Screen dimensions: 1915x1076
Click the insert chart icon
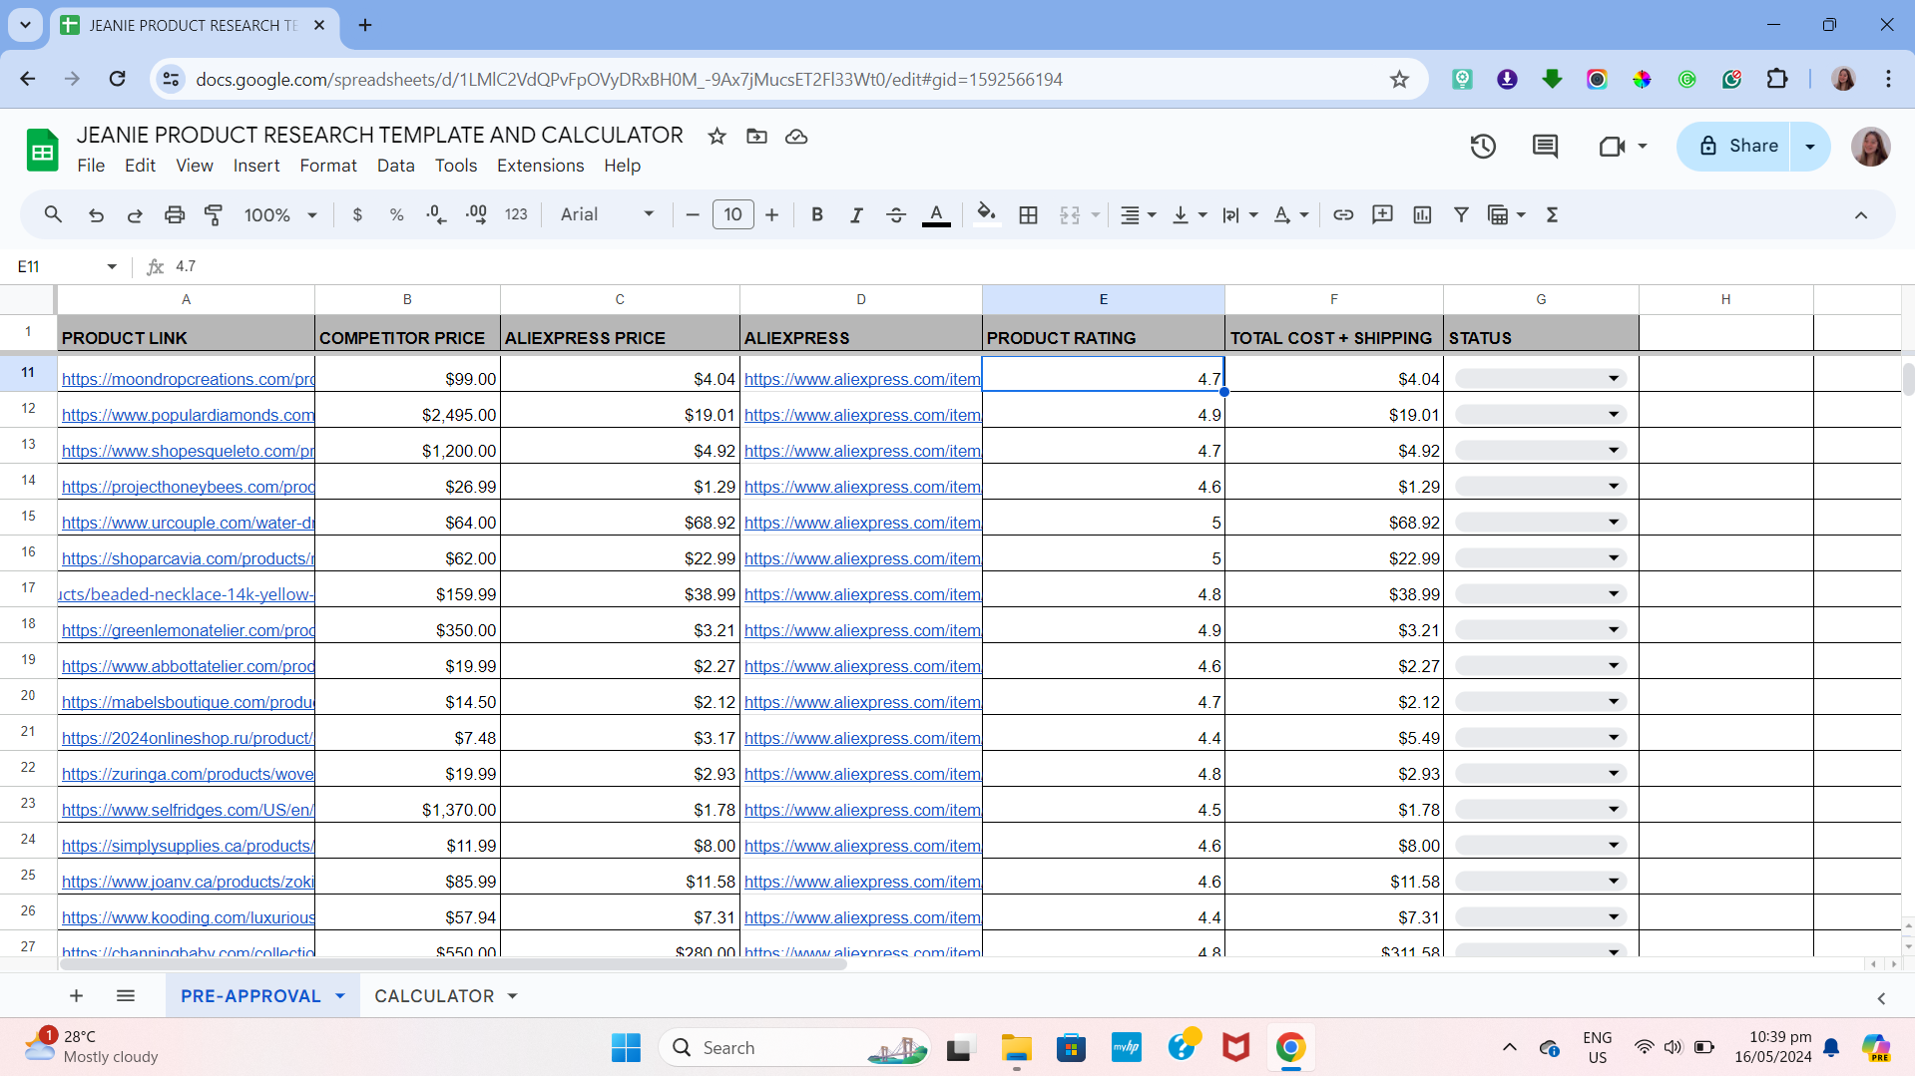[x=1422, y=214]
